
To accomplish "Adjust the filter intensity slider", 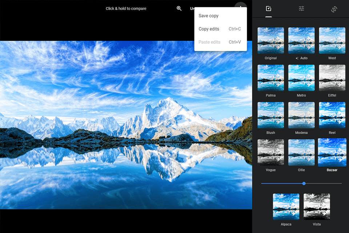I will click(x=304, y=183).
